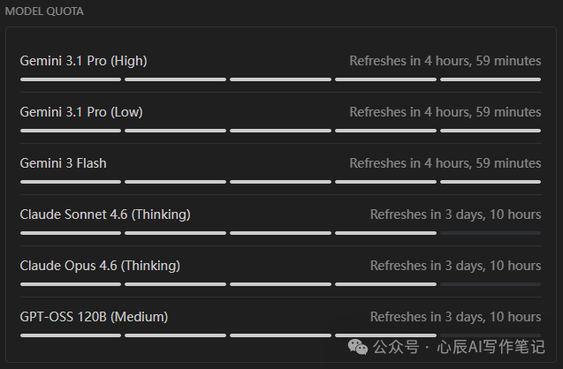The height and width of the screenshot is (369, 563).
Task: Pick the Claude Opus 4.6 (Thinking) entry
Action: pyautogui.click(x=100, y=266)
